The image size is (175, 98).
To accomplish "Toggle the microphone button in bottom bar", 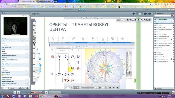I will pos(15,93).
